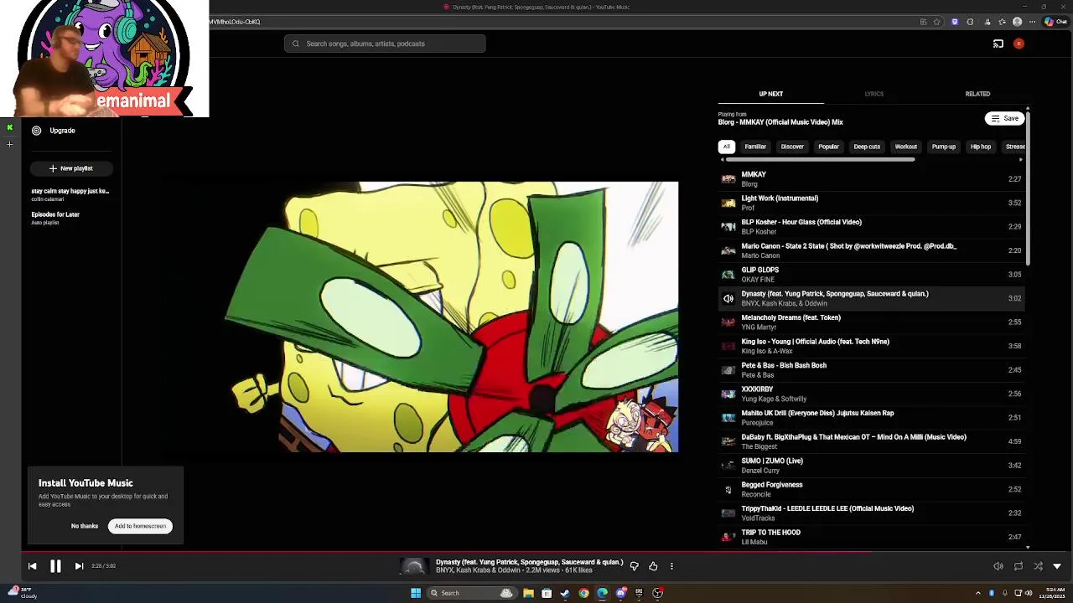Select the All filter chip
Screen dimensions: 1073x603
point(727,147)
